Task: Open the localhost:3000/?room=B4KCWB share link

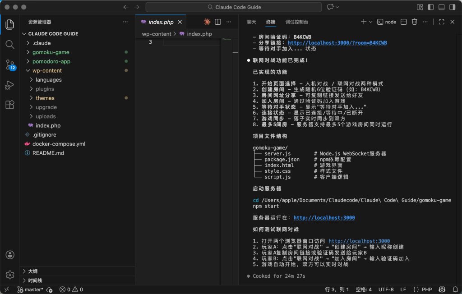Action: point(337,43)
